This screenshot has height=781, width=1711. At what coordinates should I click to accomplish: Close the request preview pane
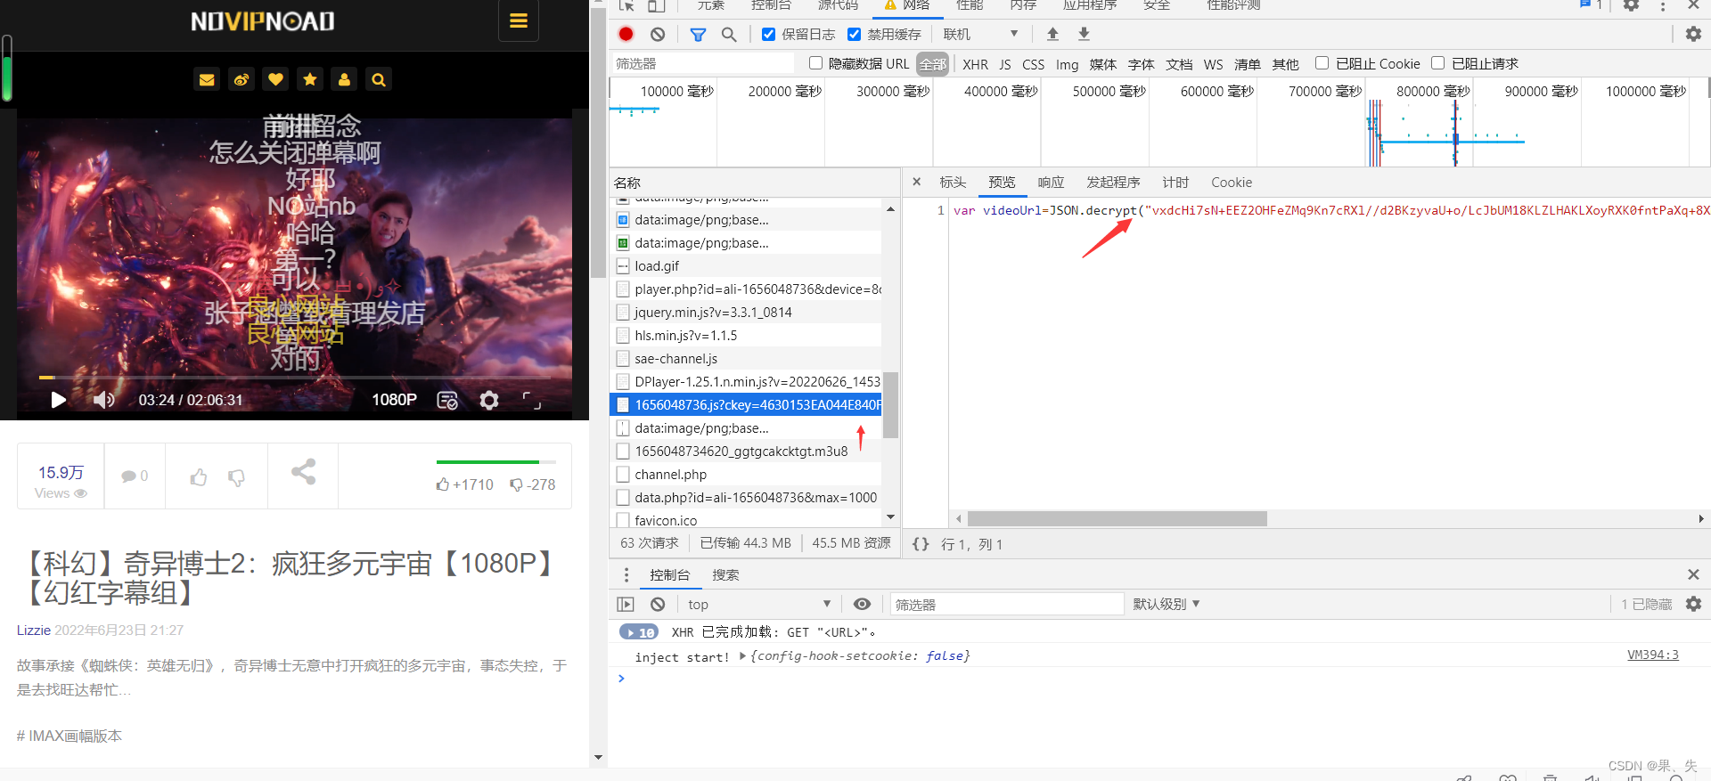(916, 182)
